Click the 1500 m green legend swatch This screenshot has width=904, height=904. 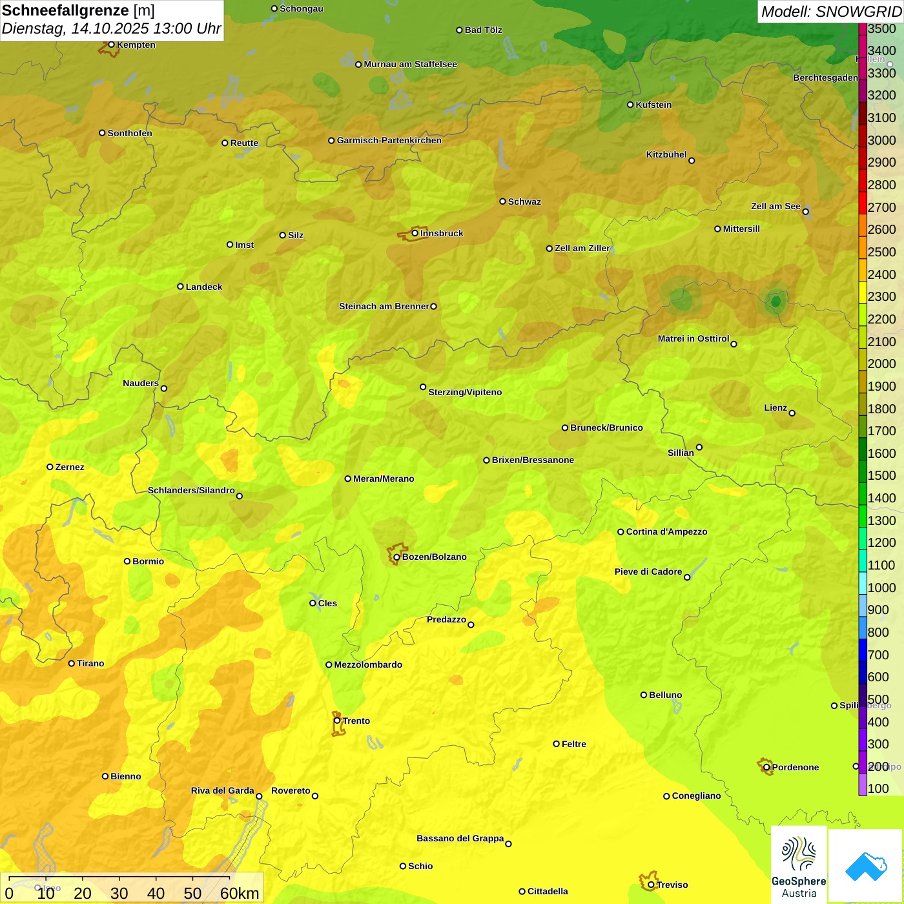click(862, 471)
